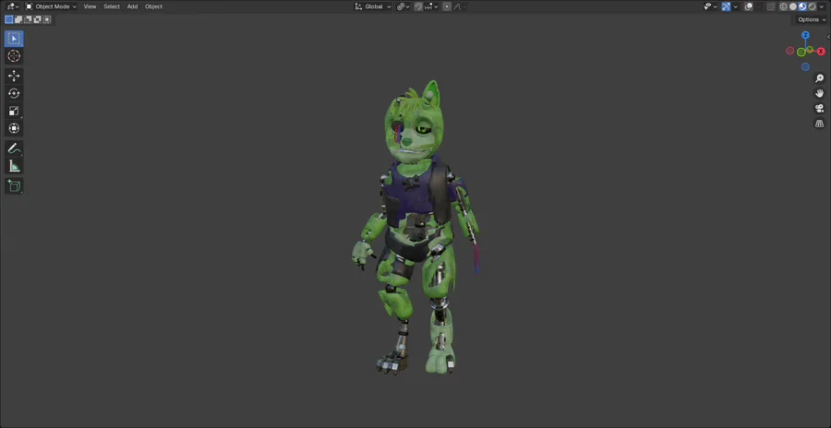Select the Cursor tool
The width and height of the screenshot is (831, 428).
[14, 56]
